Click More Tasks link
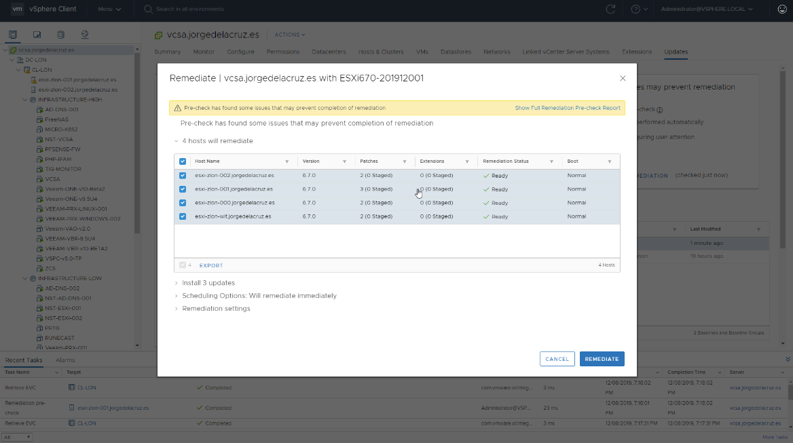Image resolution: width=793 pixels, height=443 pixels. point(775,438)
